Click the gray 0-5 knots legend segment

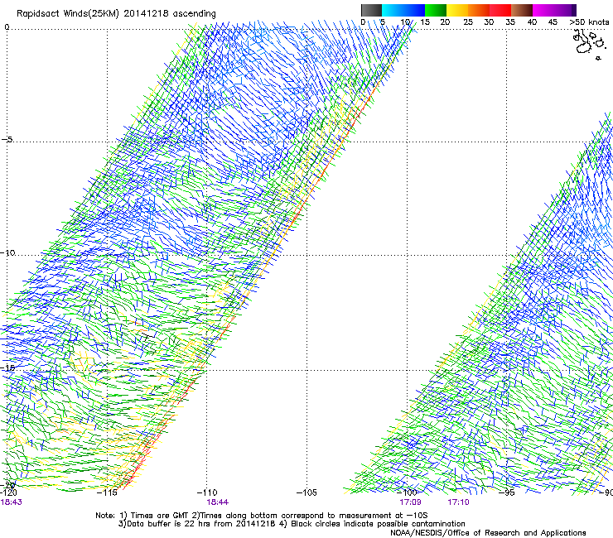coord(371,10)
